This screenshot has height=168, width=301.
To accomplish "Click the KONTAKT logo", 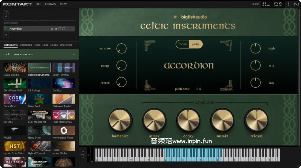I will pos(17,4).
